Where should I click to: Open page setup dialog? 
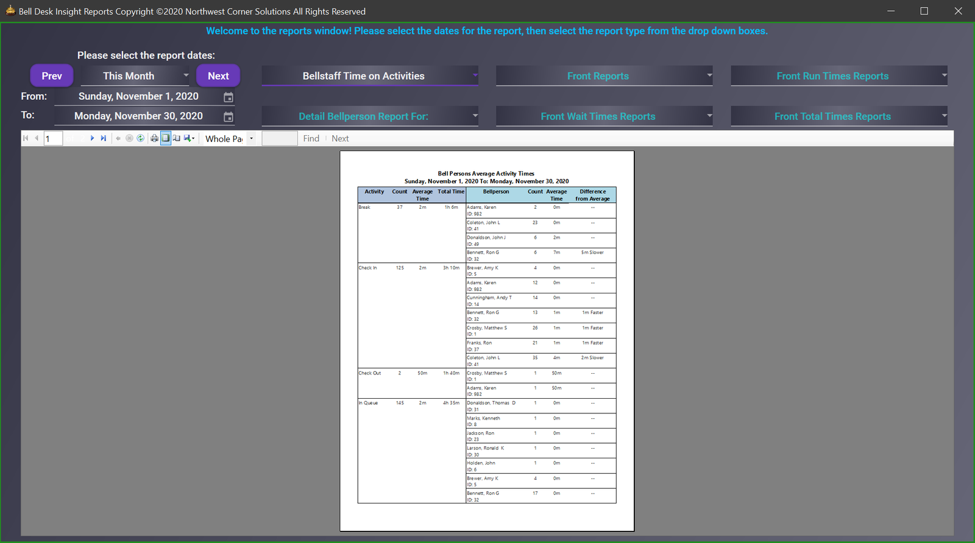coord(177,138)
